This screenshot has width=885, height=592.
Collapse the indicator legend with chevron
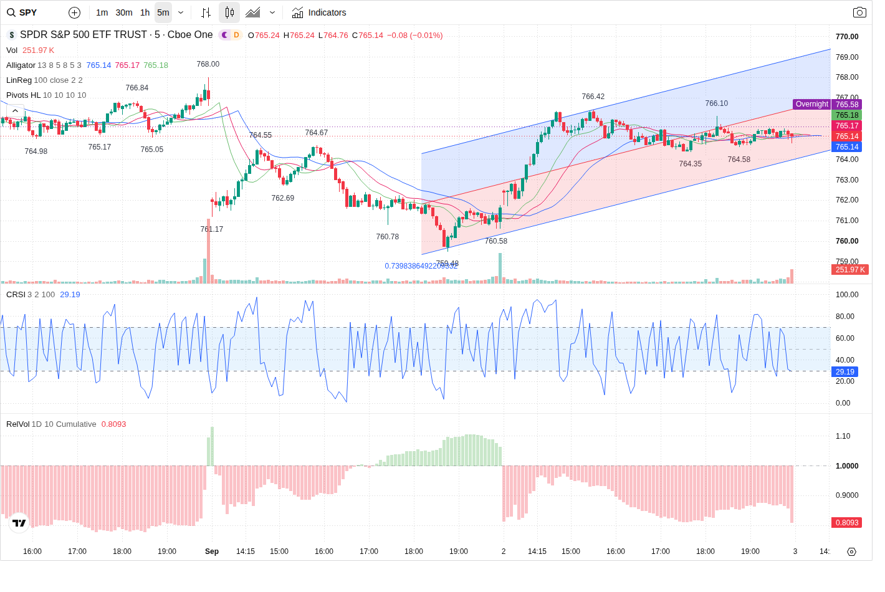tap(15, 111)
